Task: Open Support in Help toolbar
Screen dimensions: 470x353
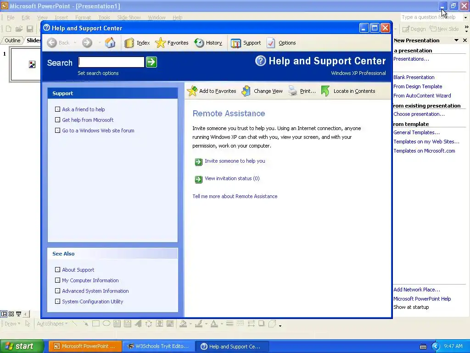Action: coord(246,43)
